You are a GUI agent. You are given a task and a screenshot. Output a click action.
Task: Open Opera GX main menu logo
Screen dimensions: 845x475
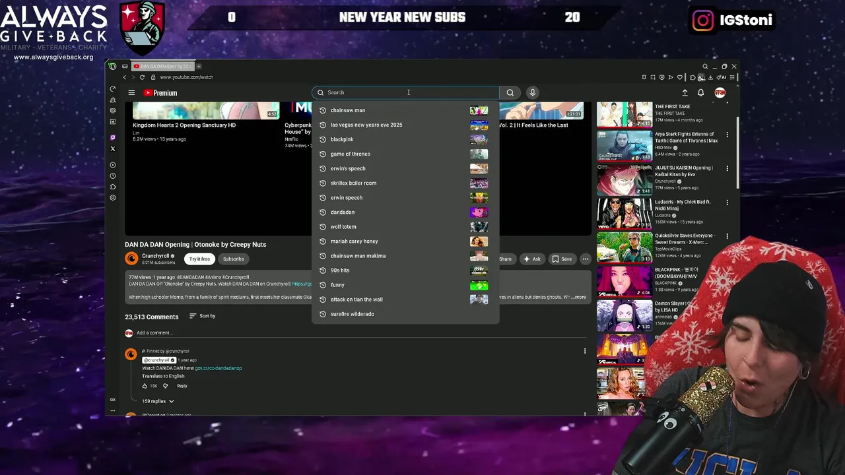click(113, 66)
